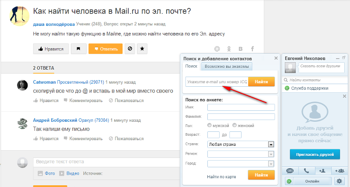Click the e-mail or ICQ number search field
Viewport: 350px width, 187px height.
pos(217,82)
